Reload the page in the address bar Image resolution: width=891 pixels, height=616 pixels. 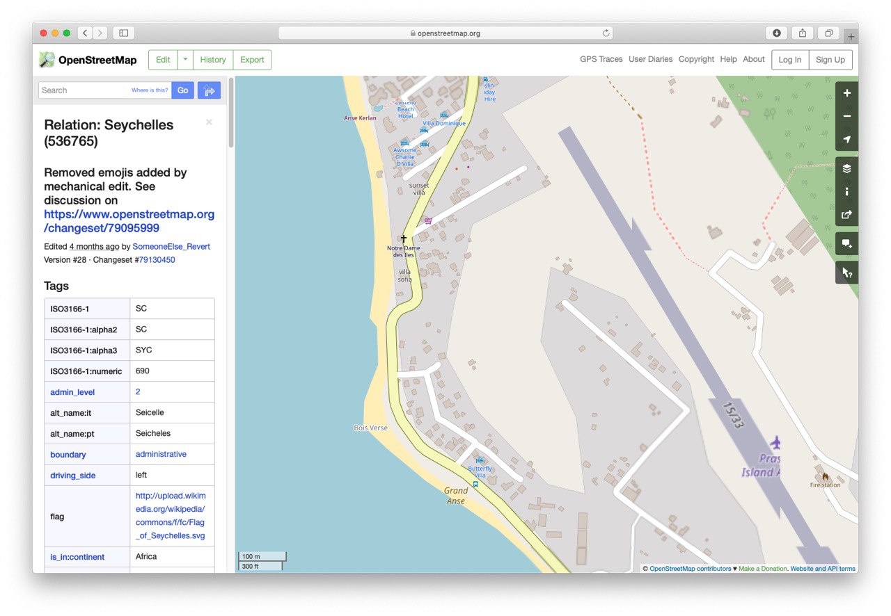pos(606,33)
